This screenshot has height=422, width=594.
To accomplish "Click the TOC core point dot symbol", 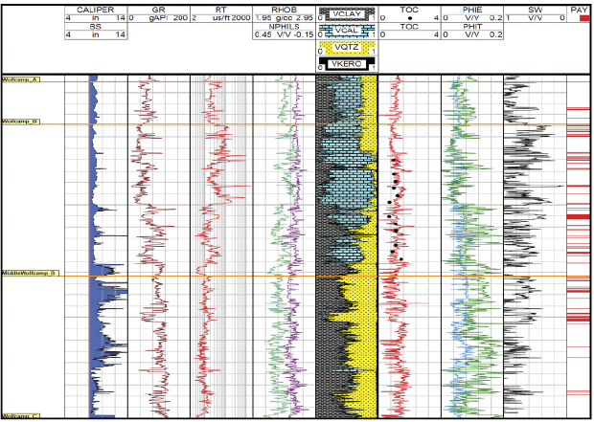I will 409,17.
